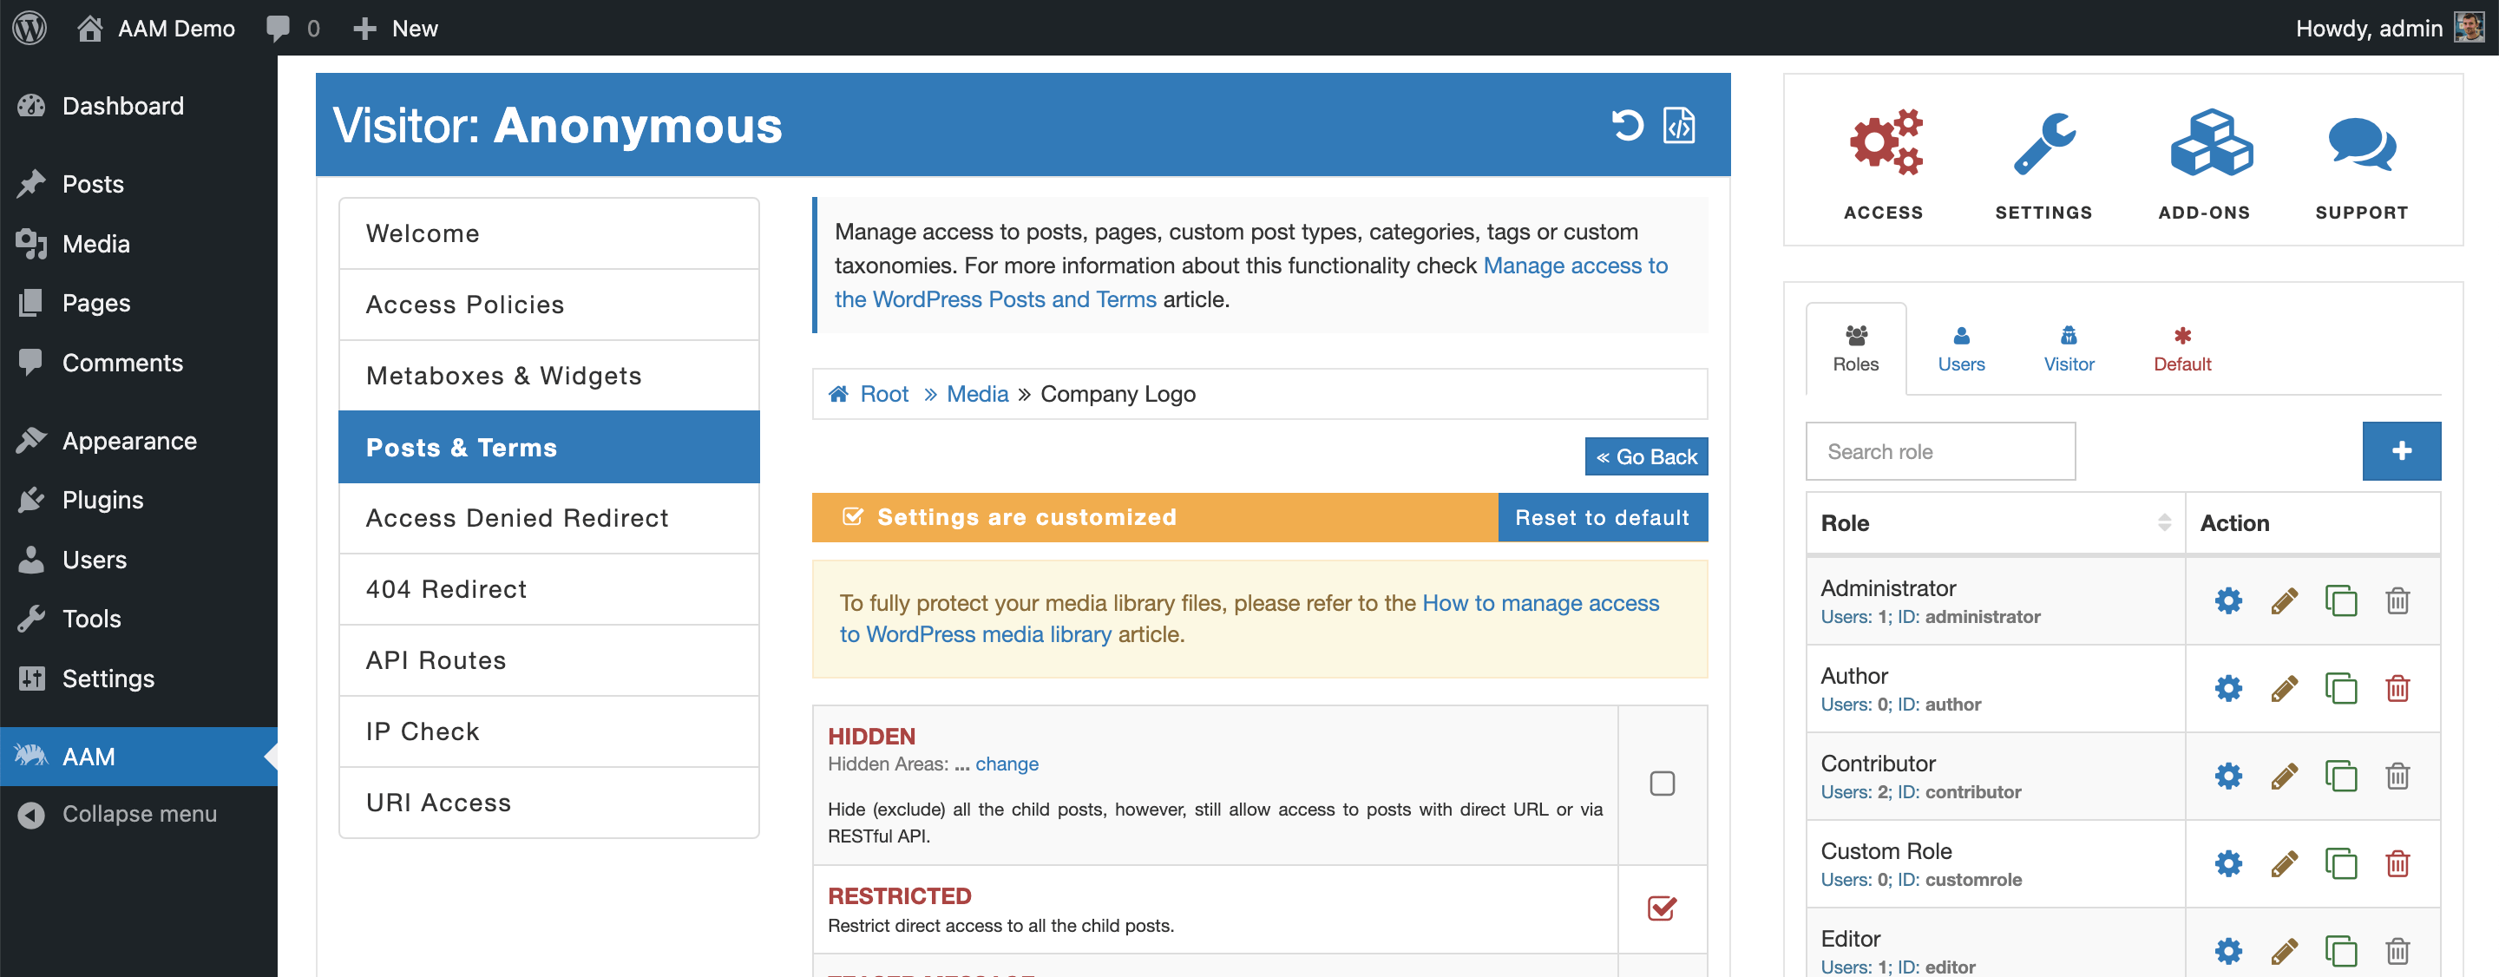Open the New content menu

pos(396,28)
